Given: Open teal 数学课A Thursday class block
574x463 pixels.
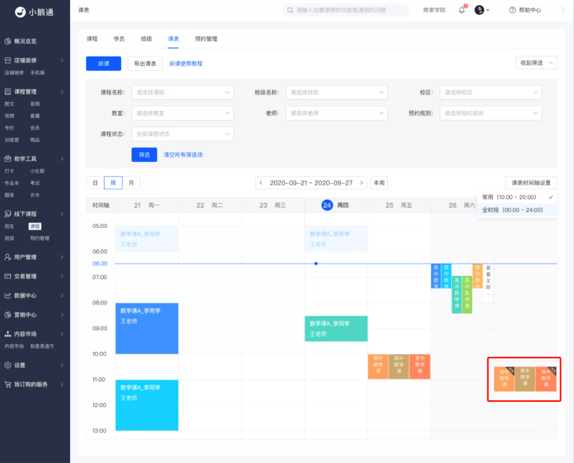Looking at the screenshot, I should click(336, 329).
